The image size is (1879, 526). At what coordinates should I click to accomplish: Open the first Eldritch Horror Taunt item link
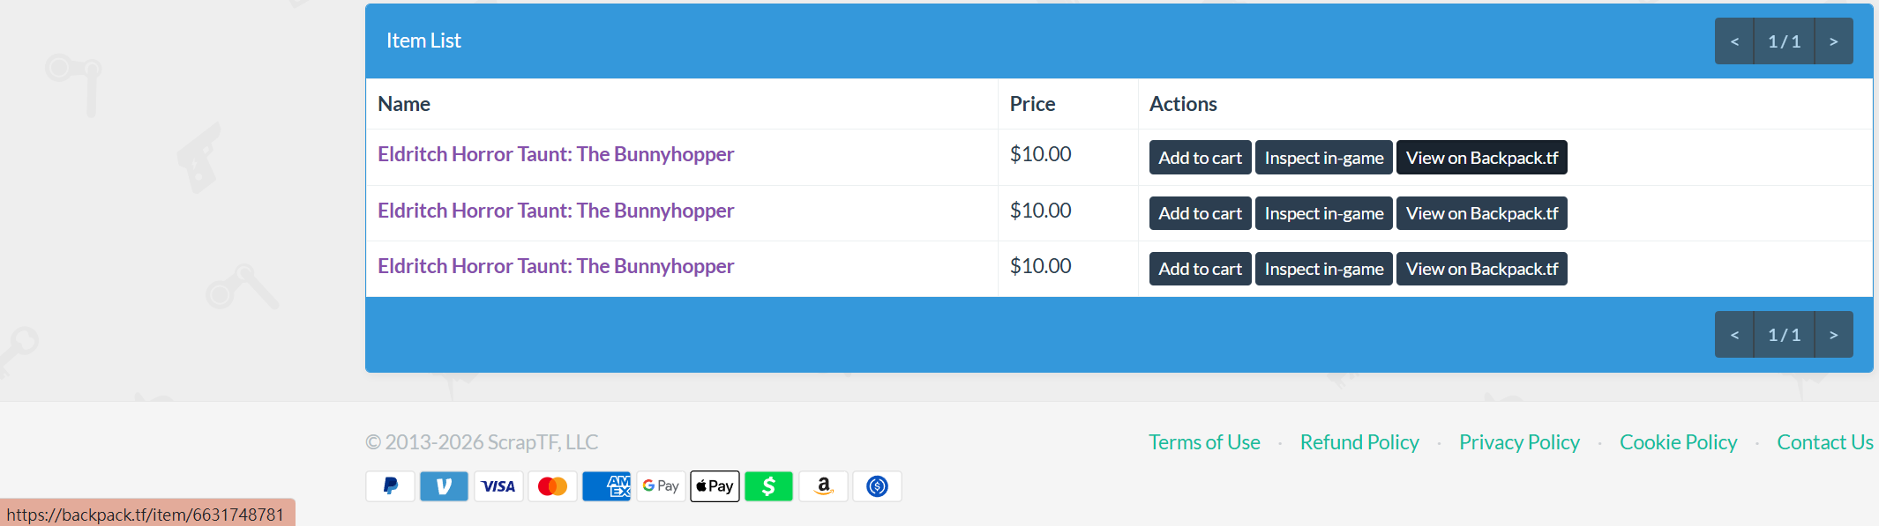click(x=556, y=154)
